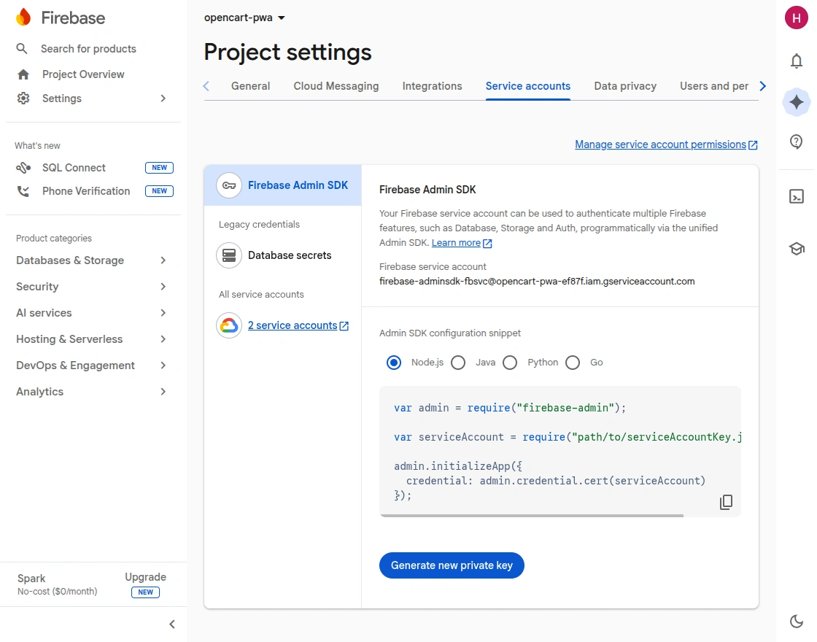Viewport: 817px width, 642px height.
Task: Expand the Analytics category
Action: (91, 392)
